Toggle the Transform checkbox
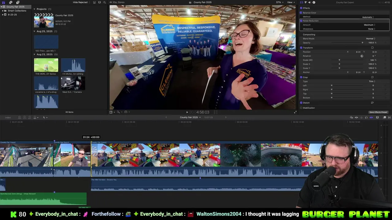Image resolution: width=392 pixels, height=220 pixels. coord(301,48)
